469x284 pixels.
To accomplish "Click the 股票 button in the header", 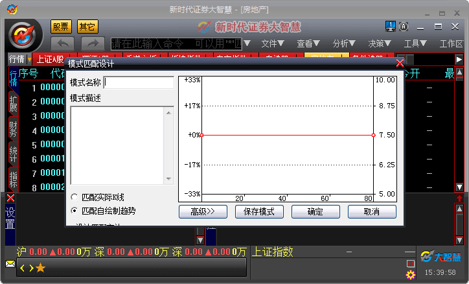I will point(61,27).
